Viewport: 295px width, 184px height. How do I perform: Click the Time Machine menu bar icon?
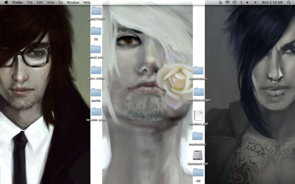point(234,2)
